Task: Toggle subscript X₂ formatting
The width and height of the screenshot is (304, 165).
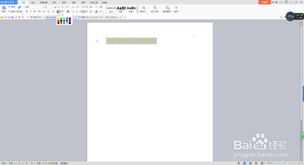Action: [49, 12]
